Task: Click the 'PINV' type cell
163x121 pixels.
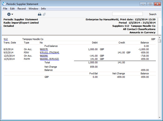Action: (x=26, y=52)
